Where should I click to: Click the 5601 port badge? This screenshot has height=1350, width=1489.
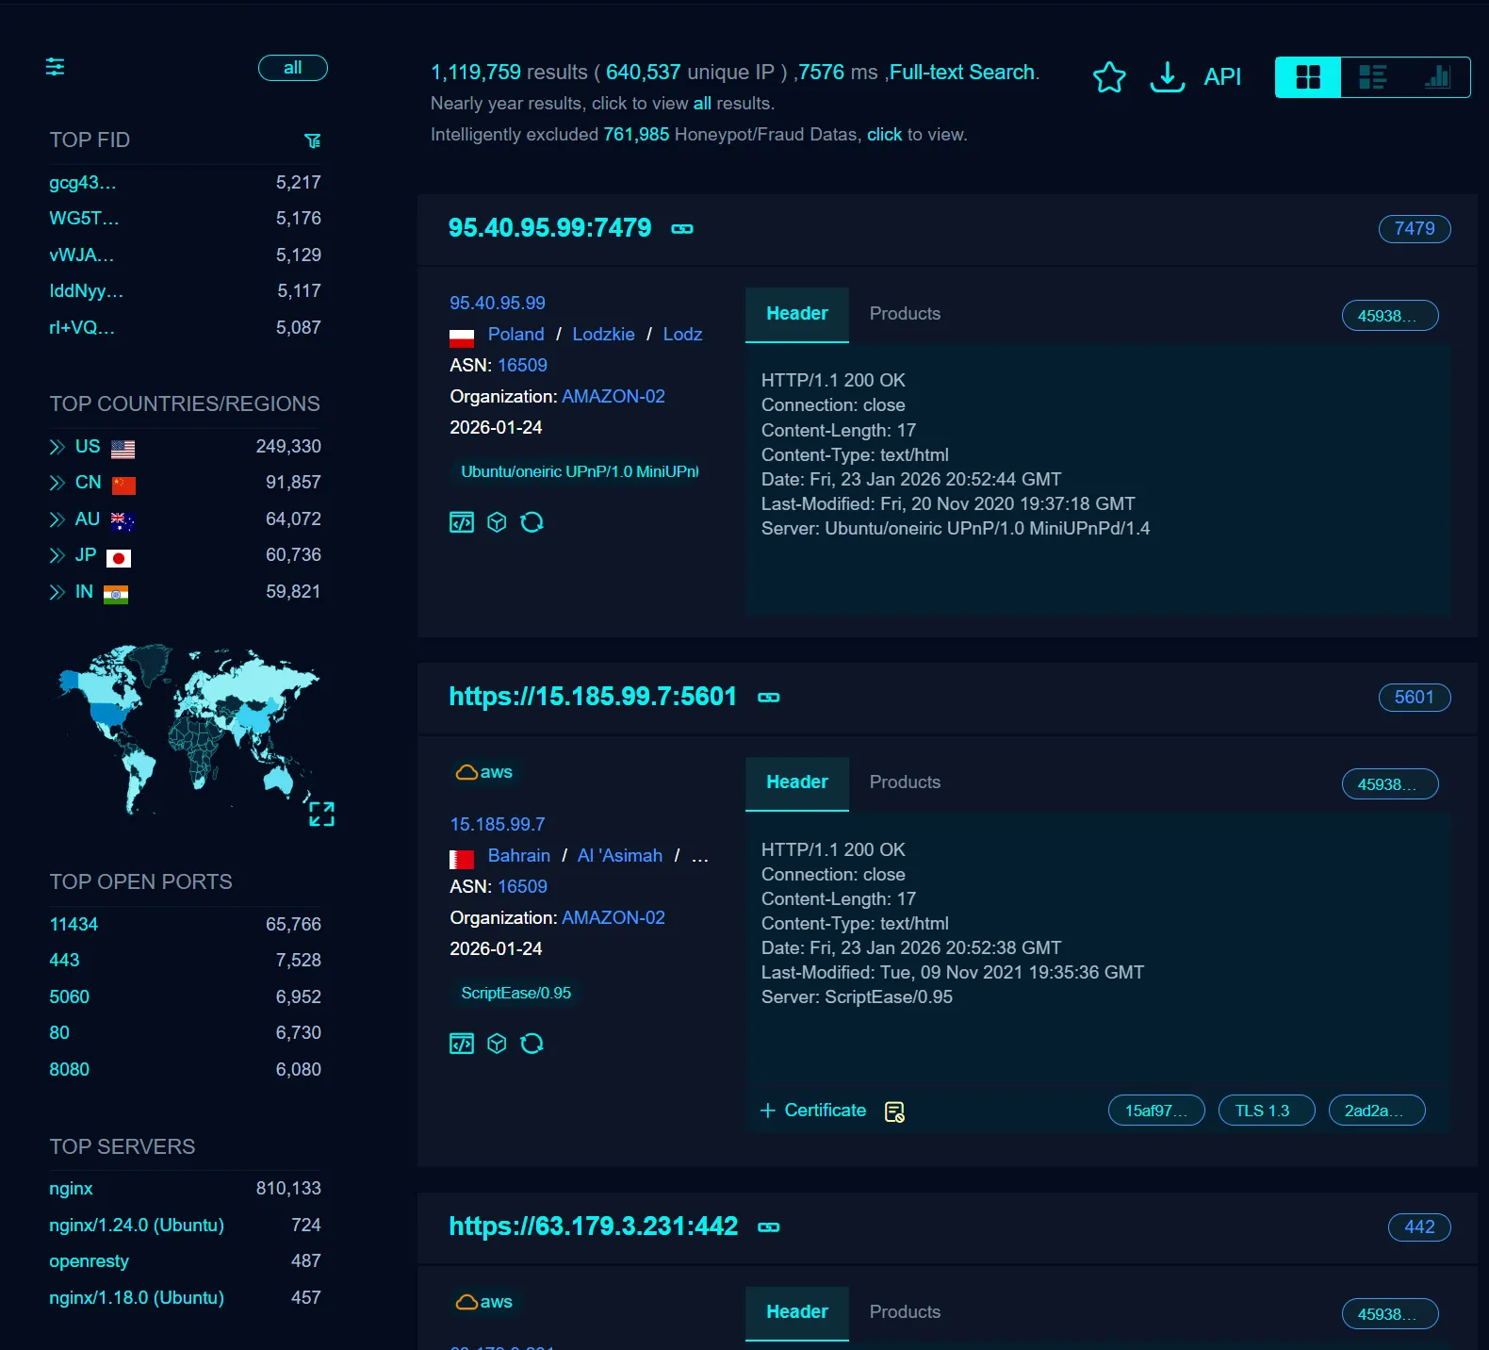pyautogui.click(x=1415, y=698)
